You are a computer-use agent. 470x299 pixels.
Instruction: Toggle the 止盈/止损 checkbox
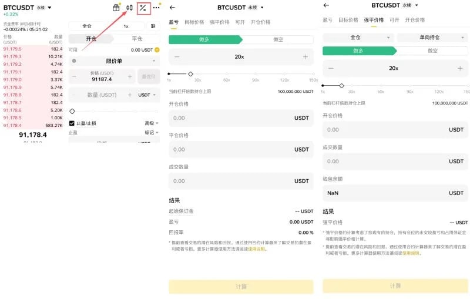click(x=72, y=123)
